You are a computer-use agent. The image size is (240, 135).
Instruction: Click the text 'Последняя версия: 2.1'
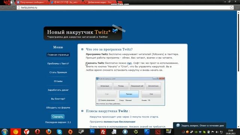tap(58, 122)
